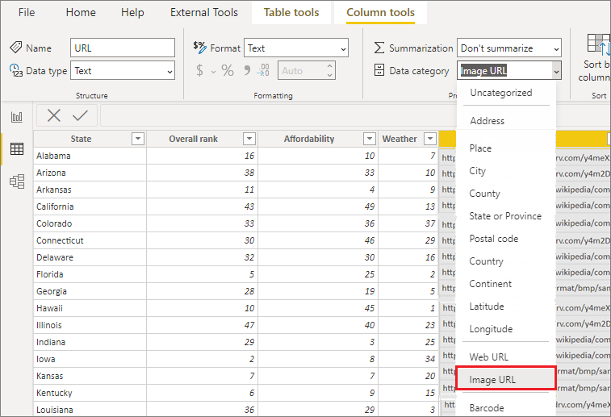611x417 pixels.
Task: Open Weather column filter dropdown
Action: [430, 139]
